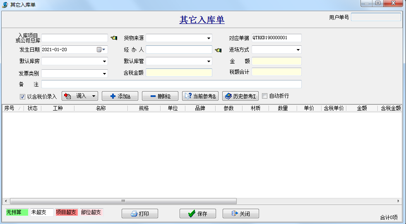Click the 参数 column header
This screenshot has height=224, width=406.
228,108
